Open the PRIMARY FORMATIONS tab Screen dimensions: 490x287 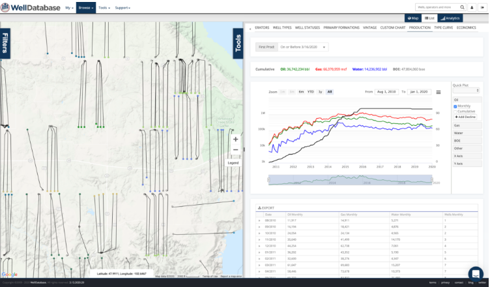tap(341, 27)
